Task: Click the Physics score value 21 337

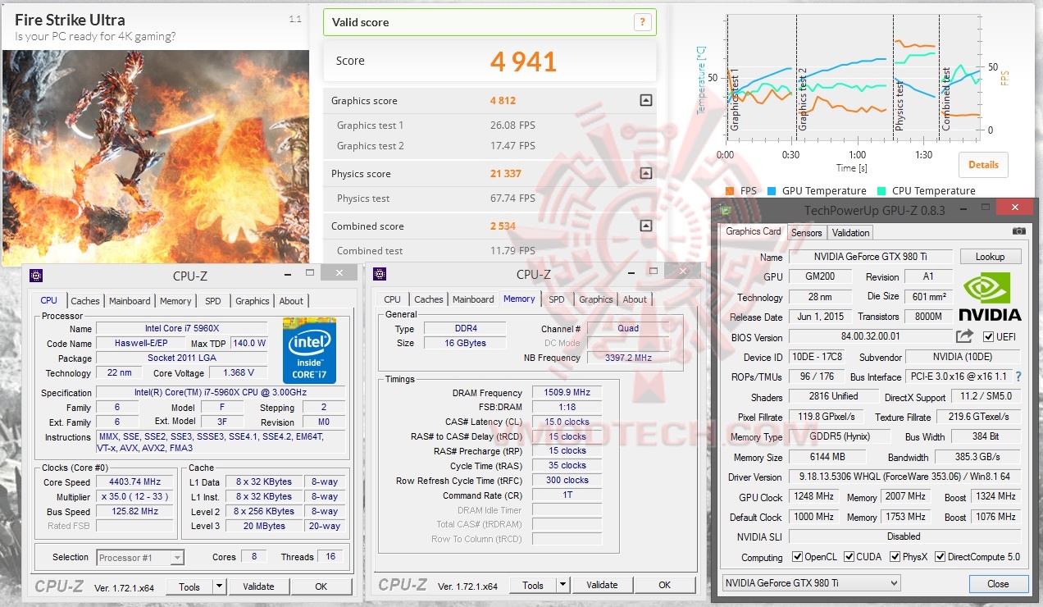Action: 506,174
